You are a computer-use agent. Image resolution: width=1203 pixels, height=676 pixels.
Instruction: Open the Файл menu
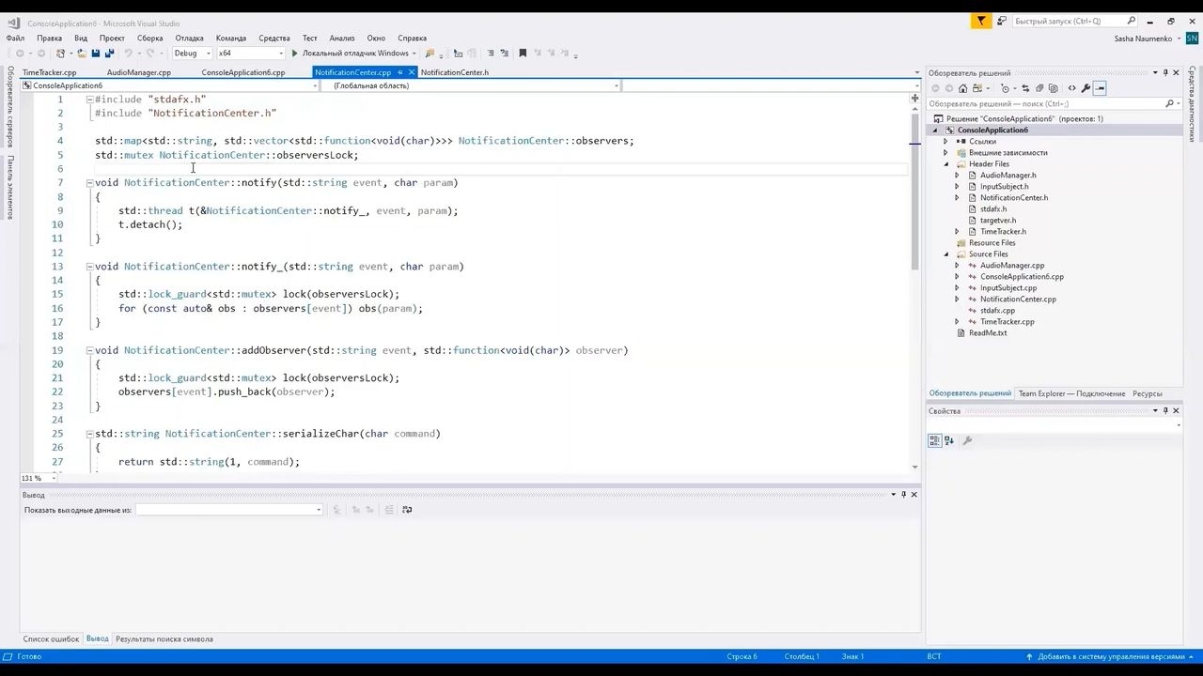tap(15, 38)
